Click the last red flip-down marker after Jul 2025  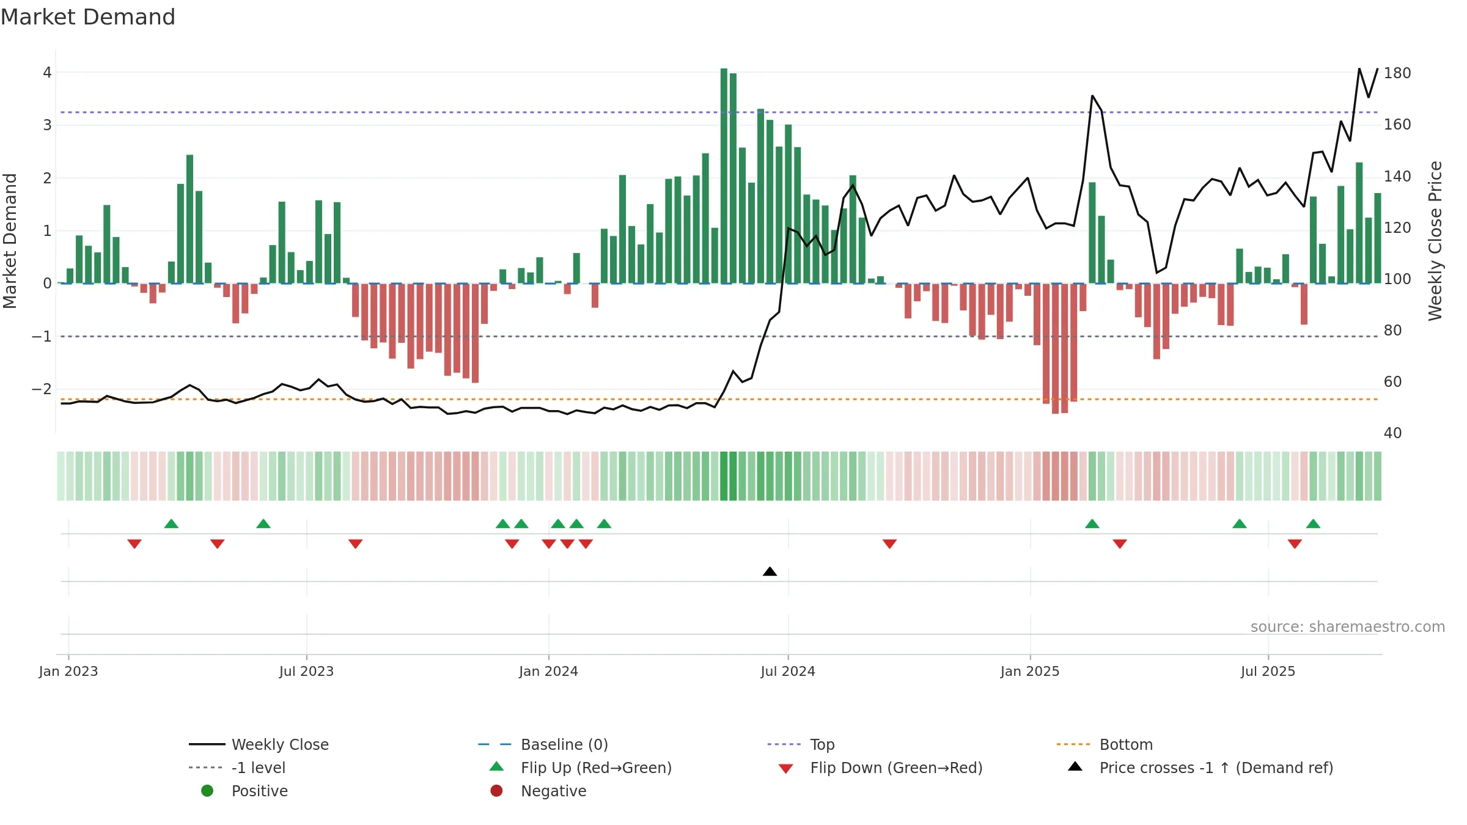1295,544
